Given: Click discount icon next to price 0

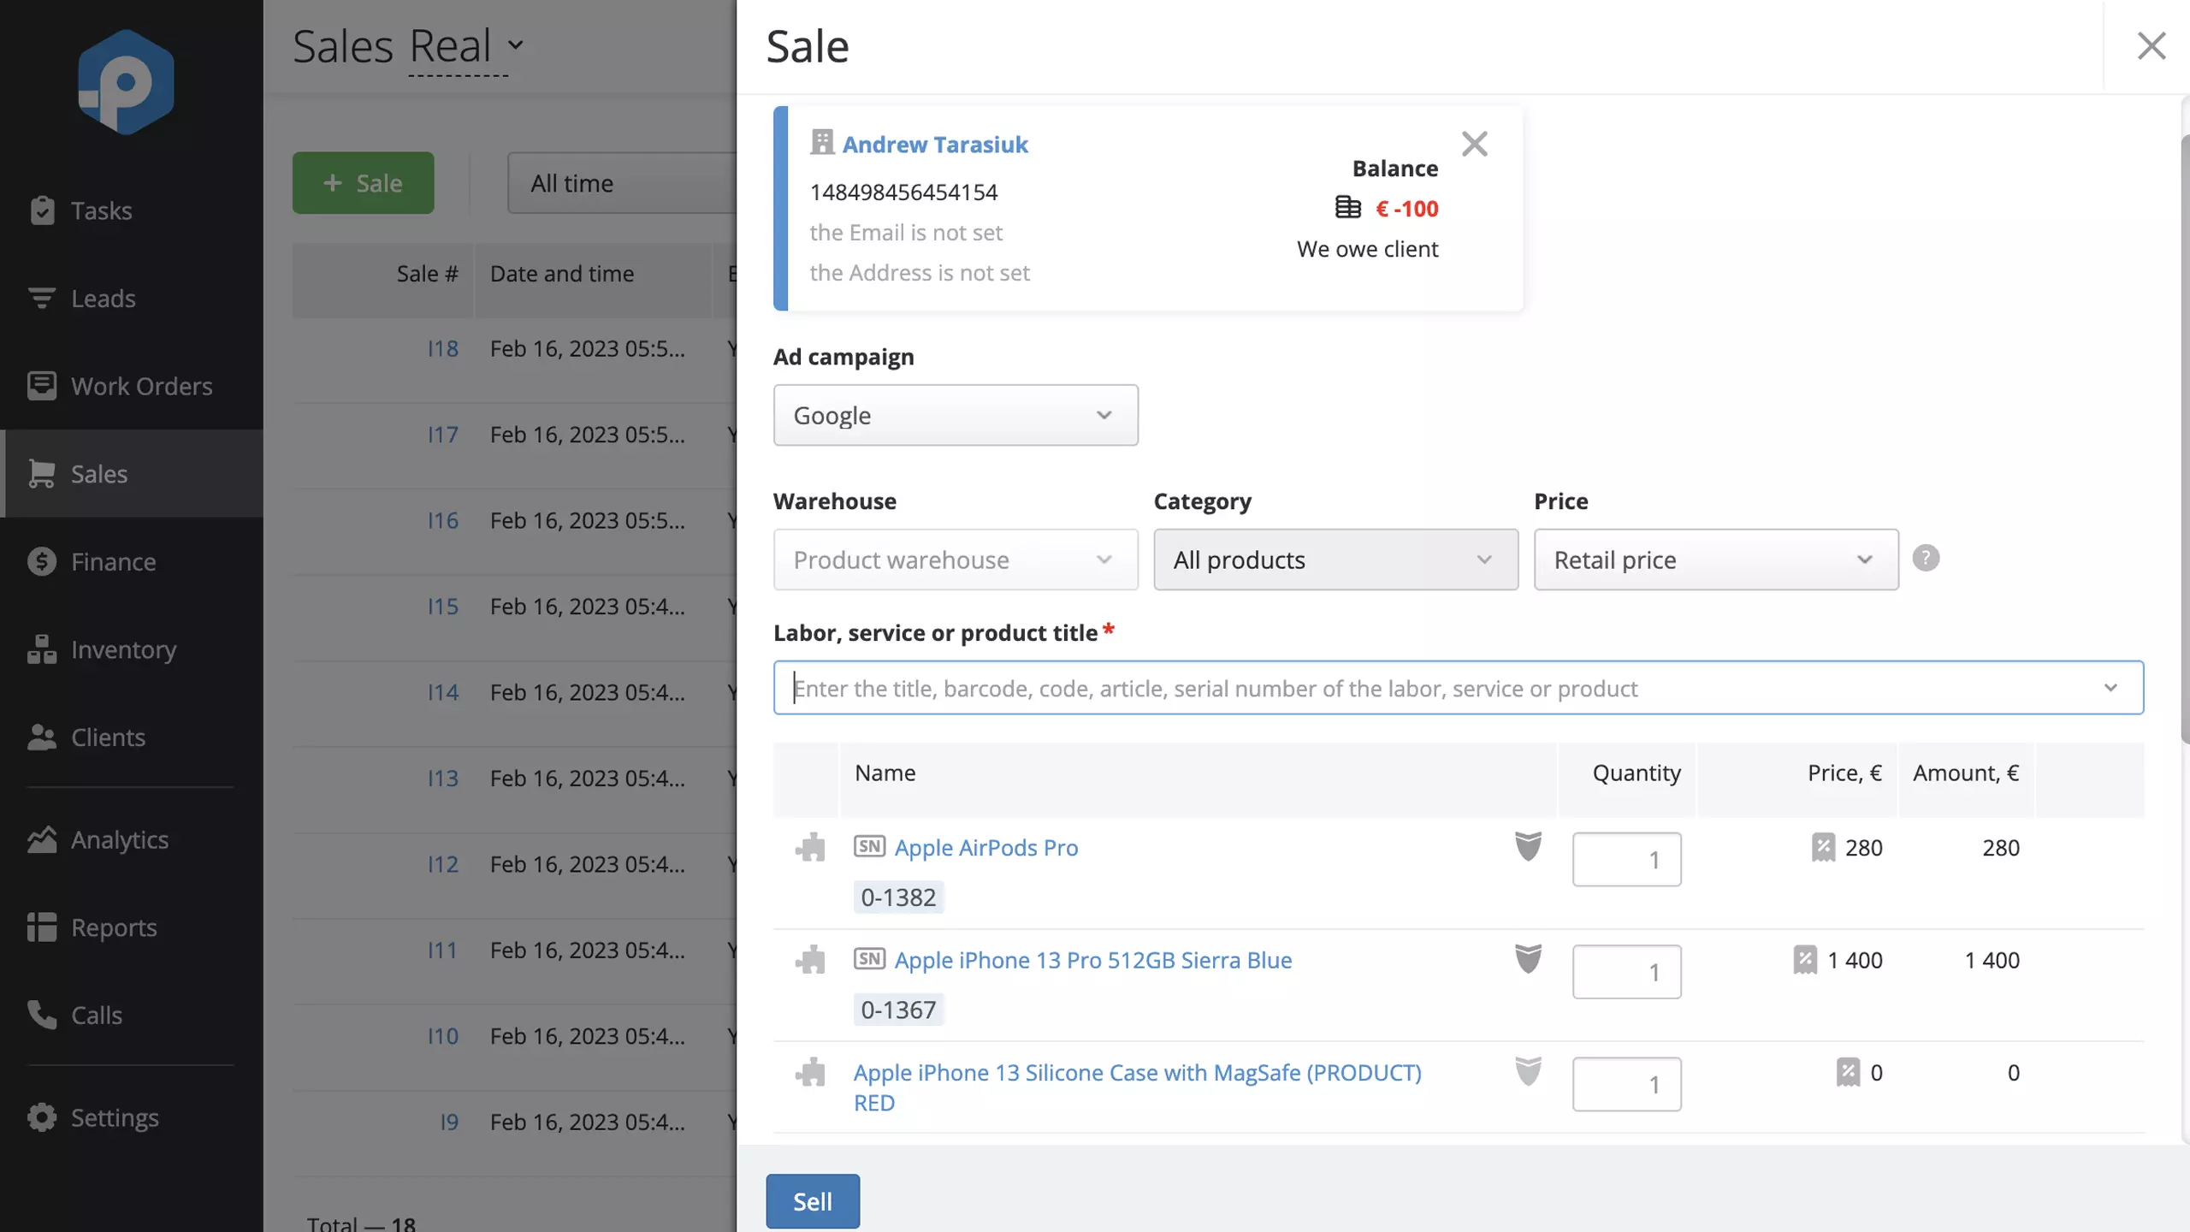Looking at the screenshot, I should [1848, 1073].
